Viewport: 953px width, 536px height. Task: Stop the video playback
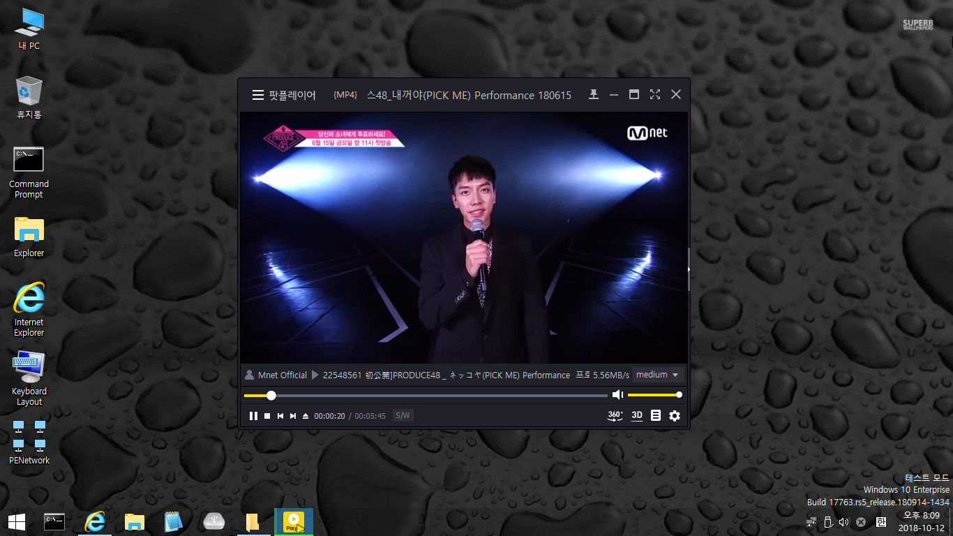click(x=267, y=416)
